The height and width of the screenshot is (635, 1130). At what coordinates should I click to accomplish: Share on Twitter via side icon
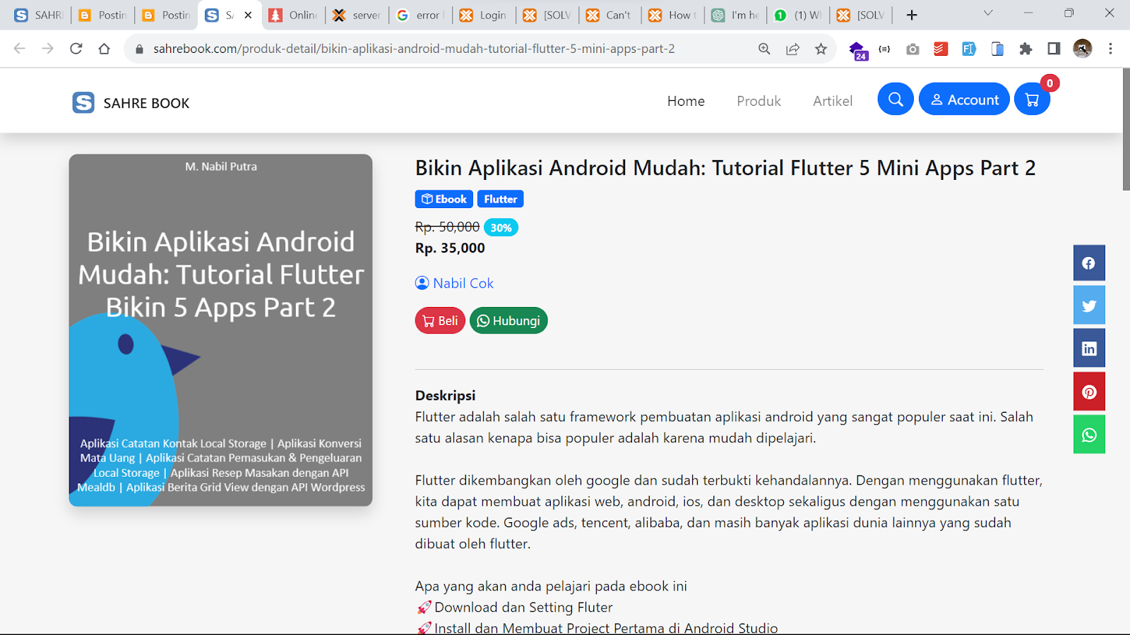pyautogui.click(x=1089, y=306)
